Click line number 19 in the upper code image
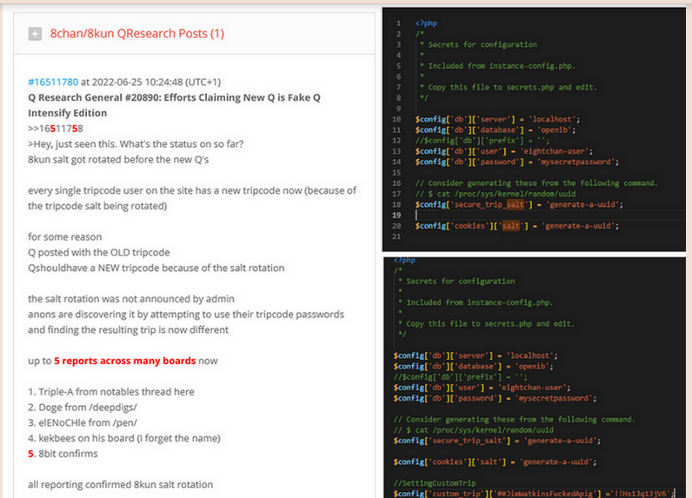692x498 pixels. [396, 216]
